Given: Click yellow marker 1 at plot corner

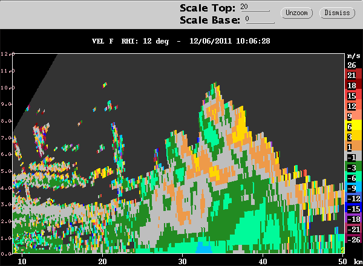Looking at the screenshot, I should point(16,250).
